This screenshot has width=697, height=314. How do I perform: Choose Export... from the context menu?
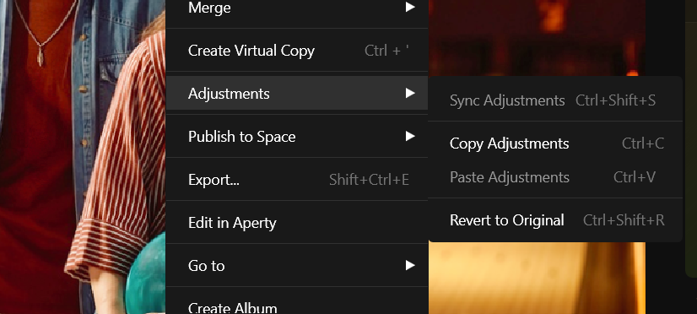(x=296, y=180)
